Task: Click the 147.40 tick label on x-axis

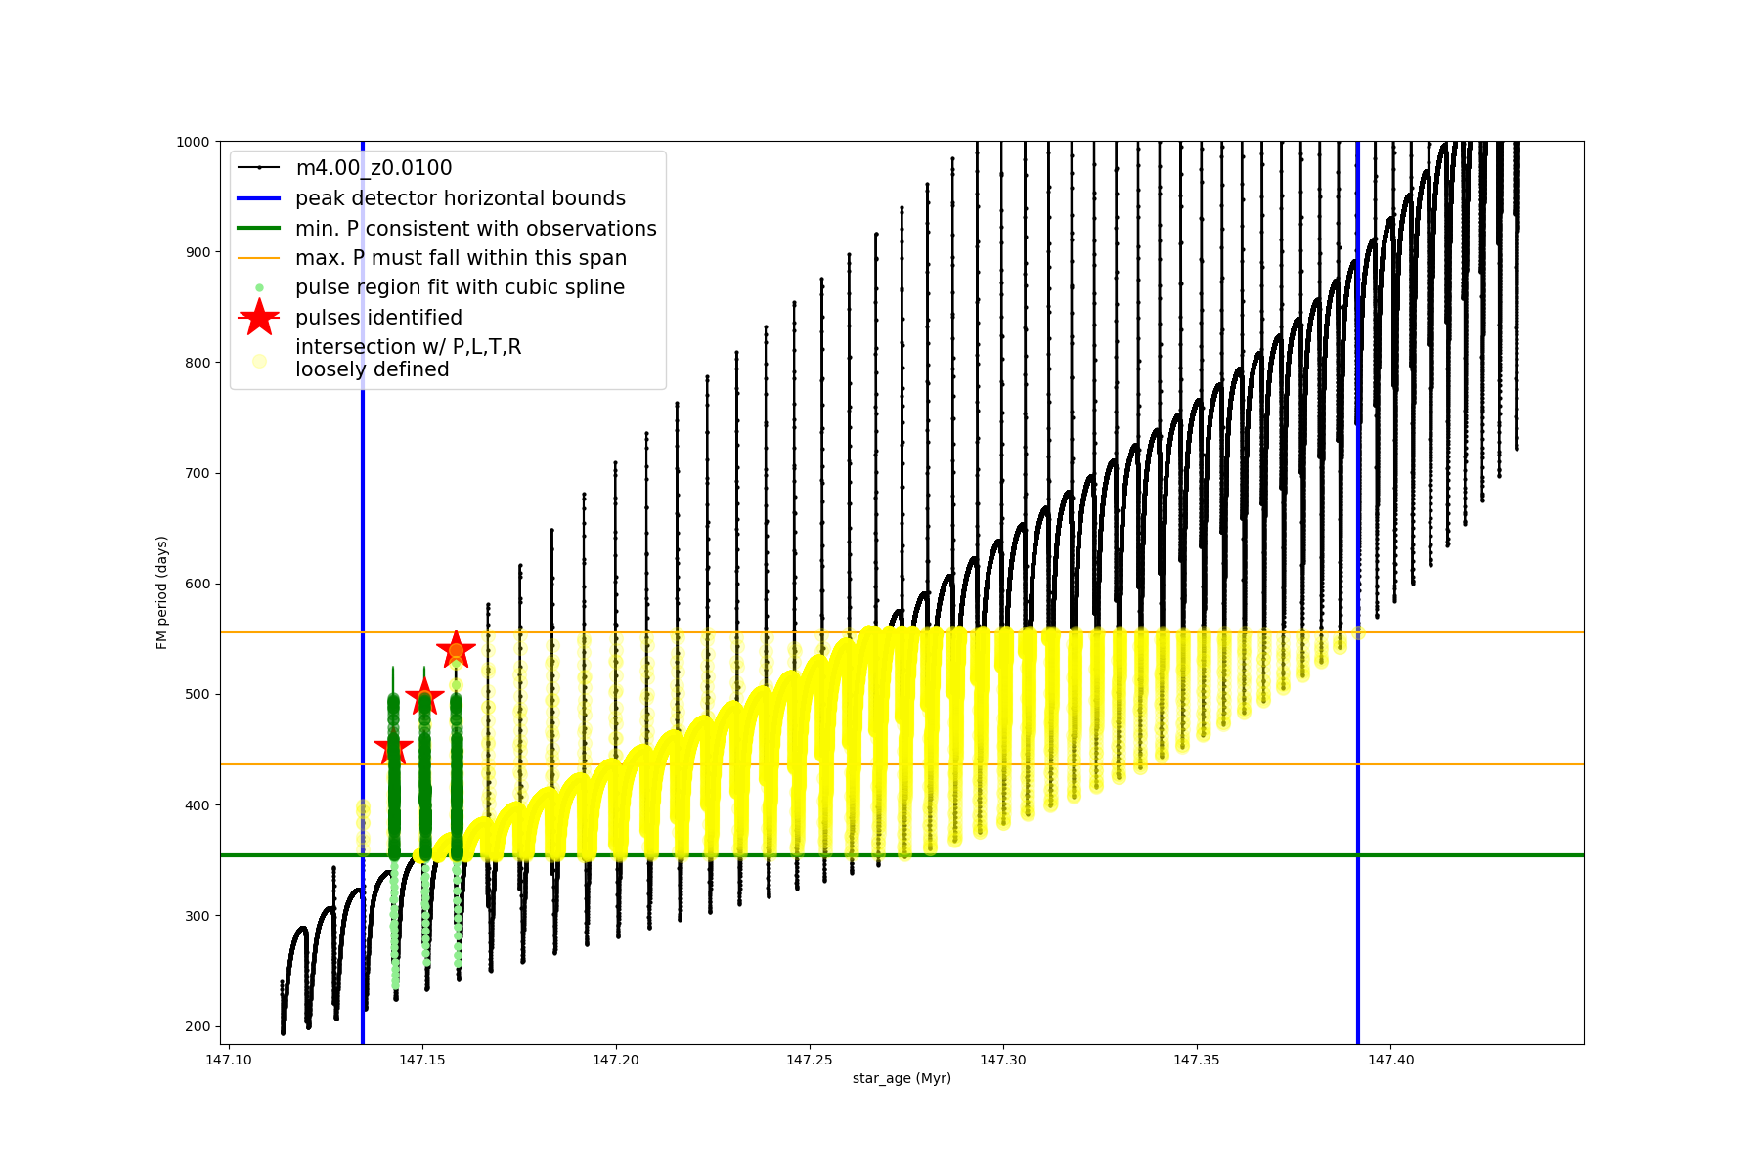Action: click(x=1390, y=1060)
